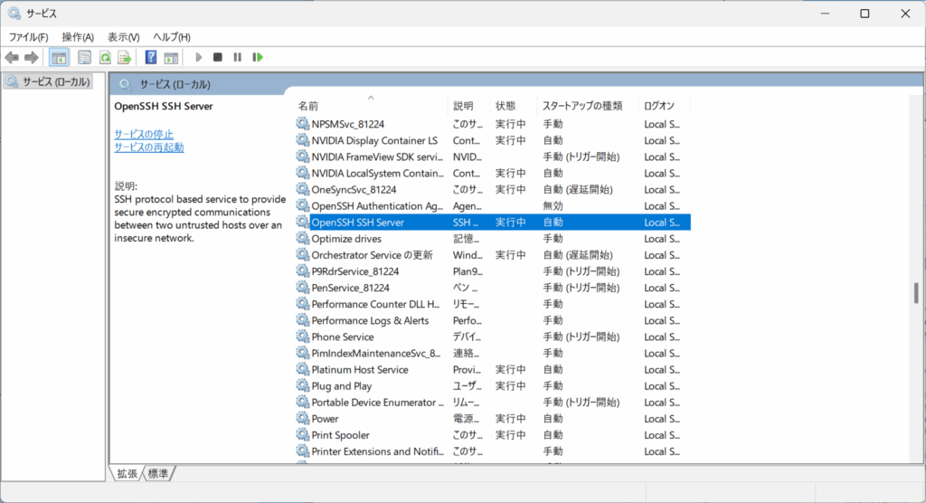Viewport: 926px width, 503px height.
Task: Click the Back arrow in toolbar
Action: coord(12,57)
